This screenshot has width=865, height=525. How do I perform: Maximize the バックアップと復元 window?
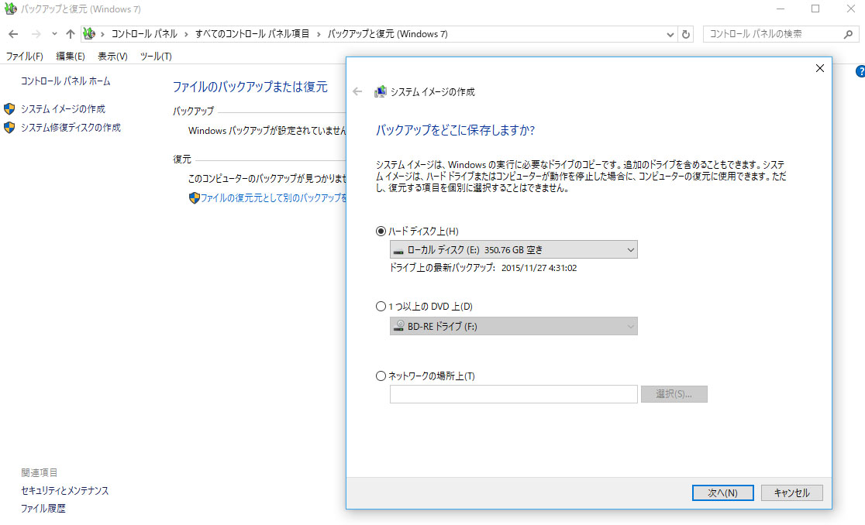815,9
